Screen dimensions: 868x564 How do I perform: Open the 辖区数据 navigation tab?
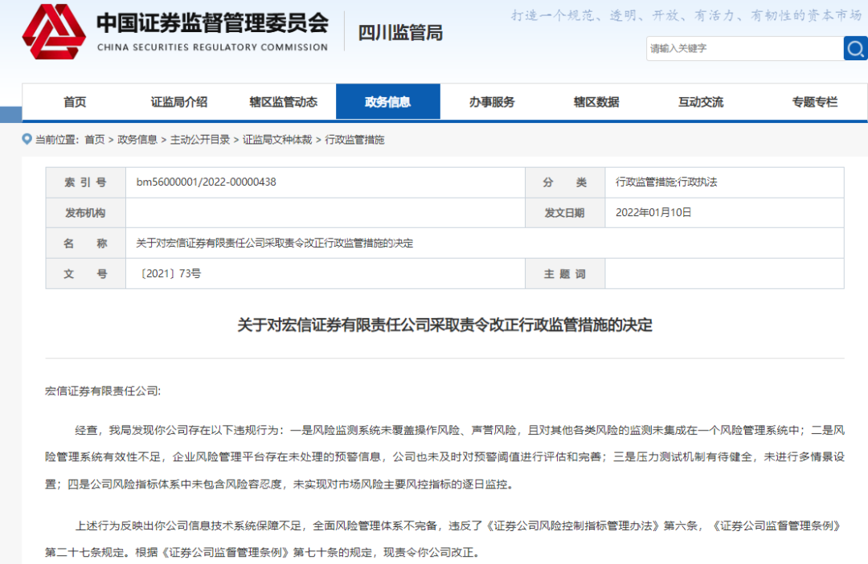coord(596,102)
